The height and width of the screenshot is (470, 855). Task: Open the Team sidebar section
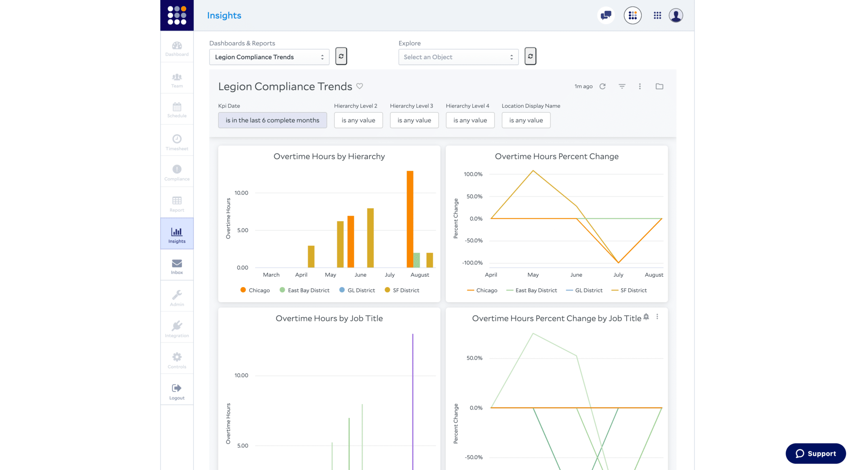pyautogui.click(x=177, y=80)
